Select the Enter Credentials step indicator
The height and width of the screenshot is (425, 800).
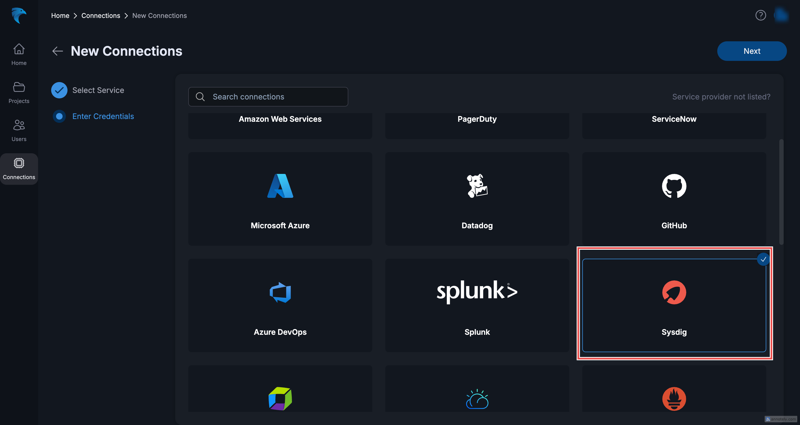(x=59, y=116)
